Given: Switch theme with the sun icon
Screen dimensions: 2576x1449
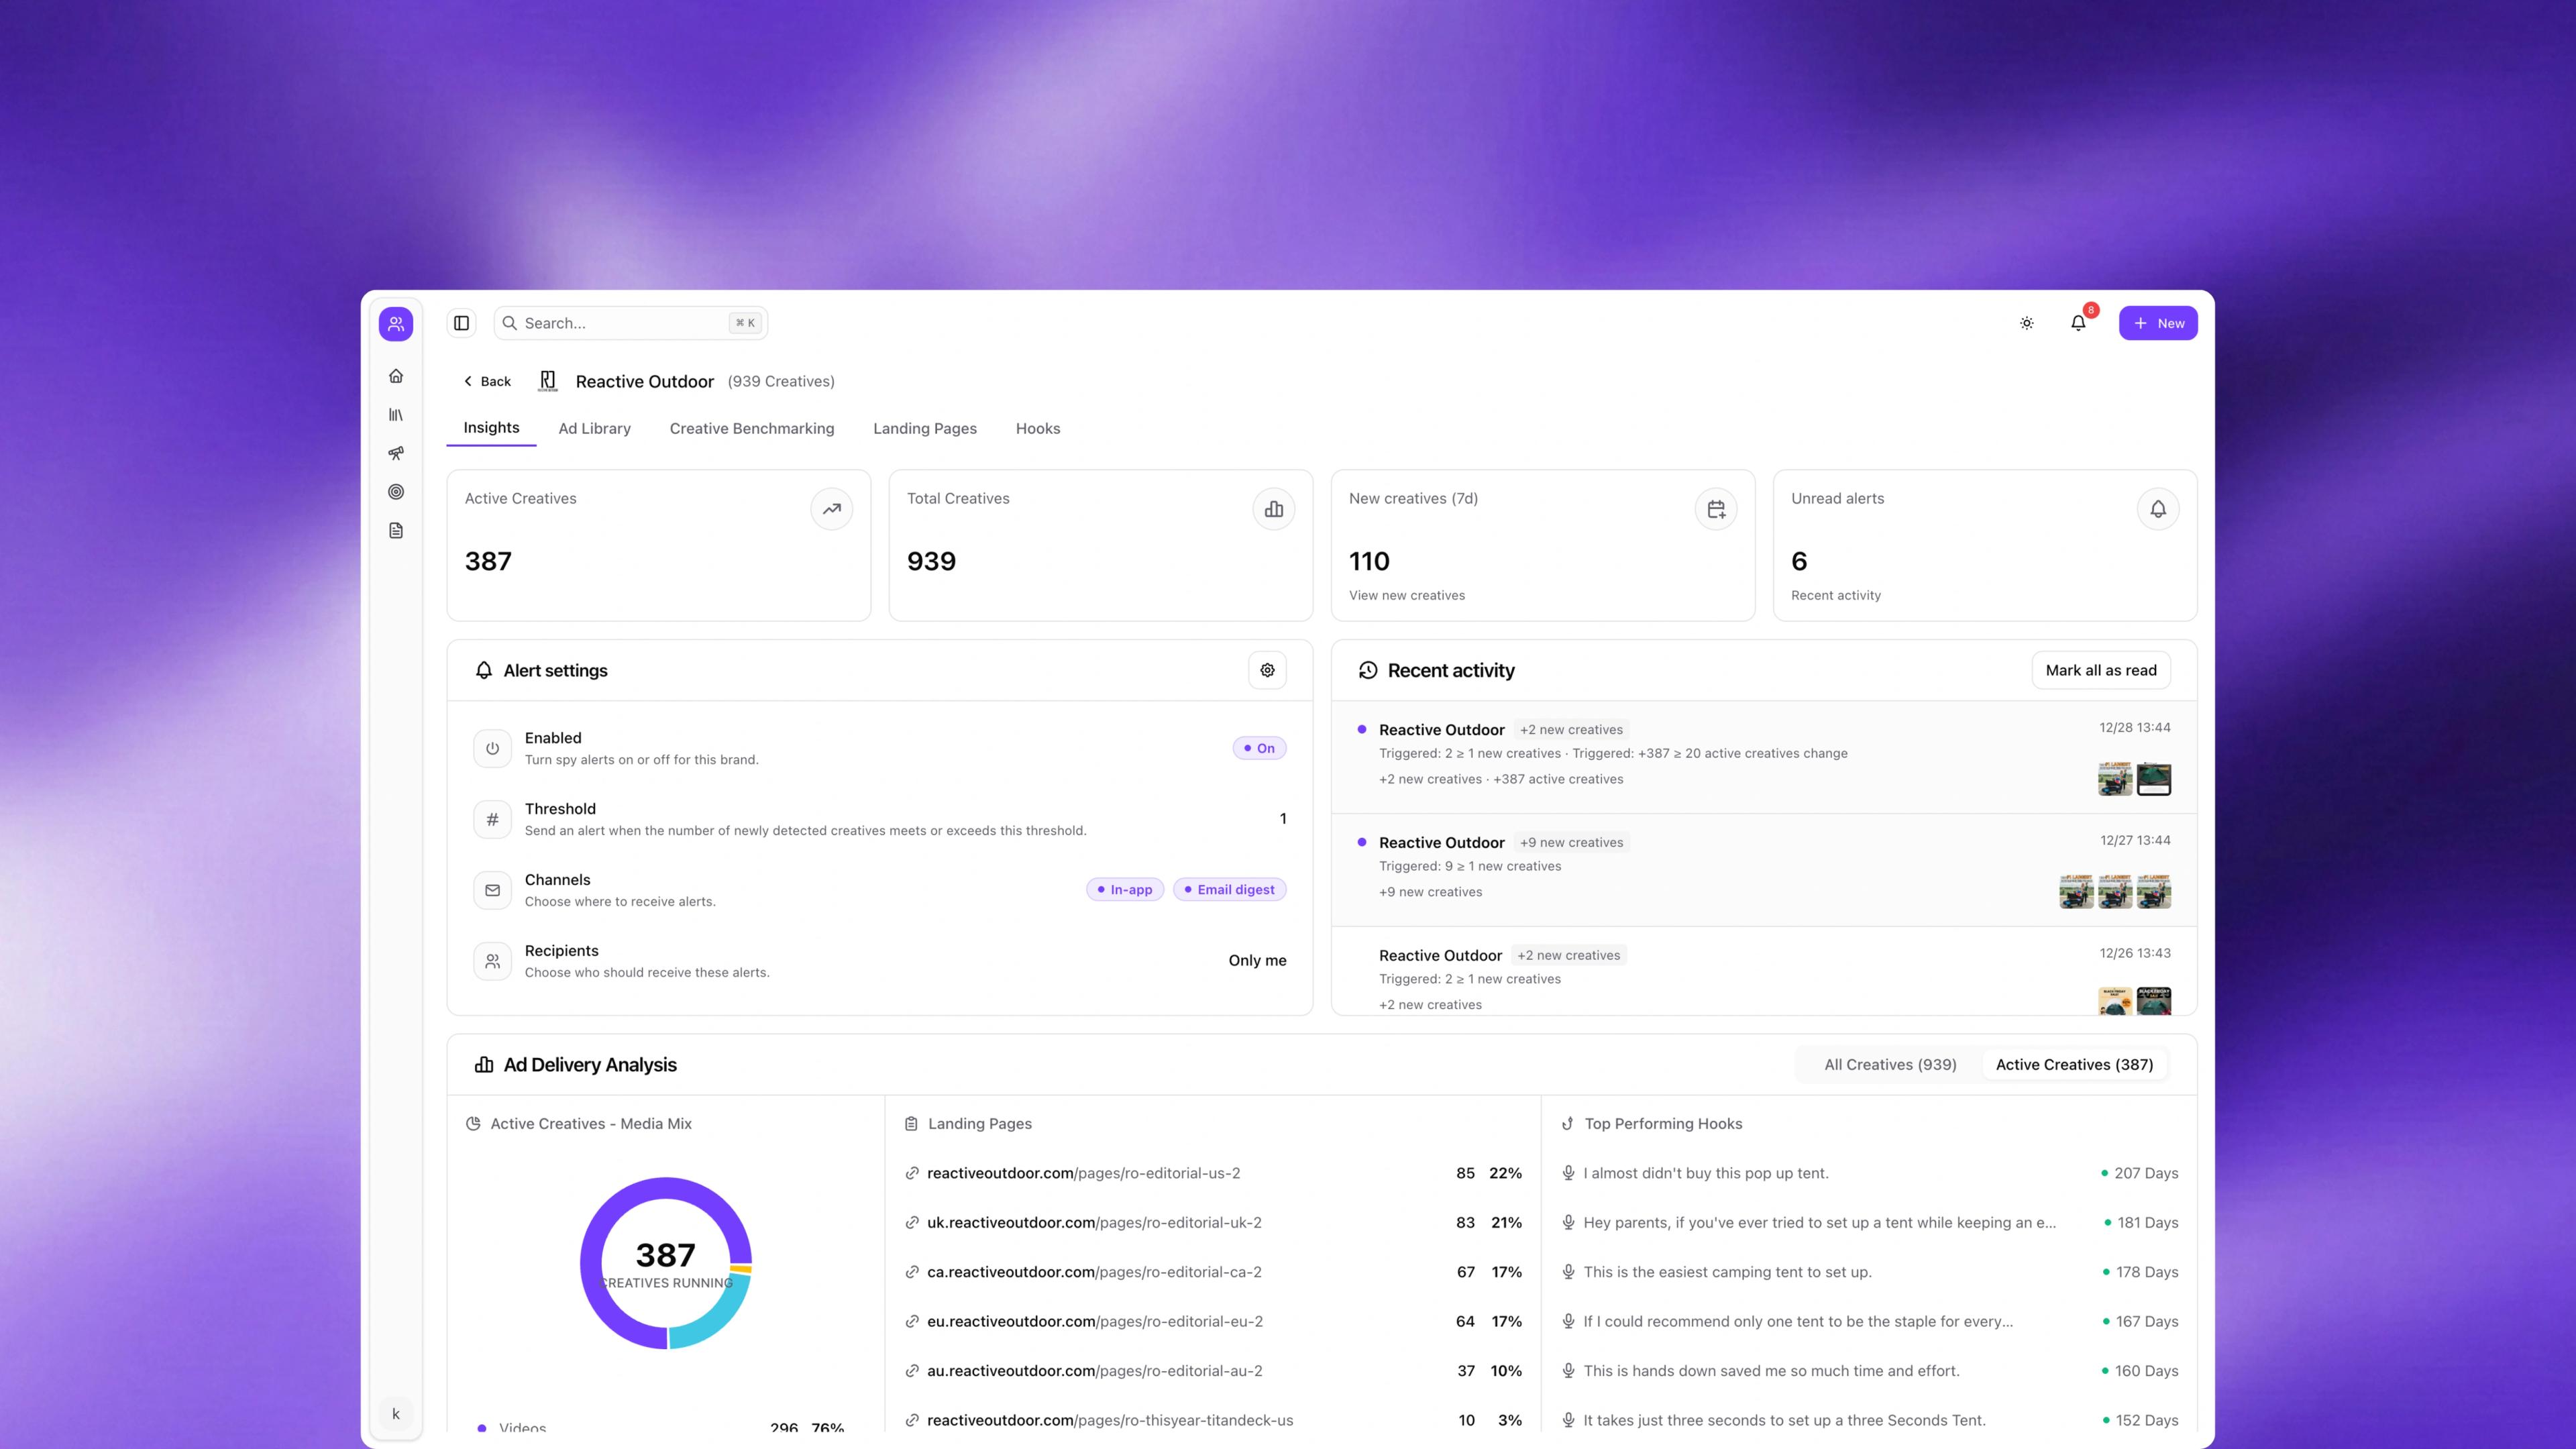Looking at the screenshot, I should pyautogui.click(x=2026, y=323).
